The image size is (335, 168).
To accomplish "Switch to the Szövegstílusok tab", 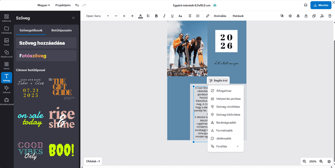I will [x=31, y=30].
